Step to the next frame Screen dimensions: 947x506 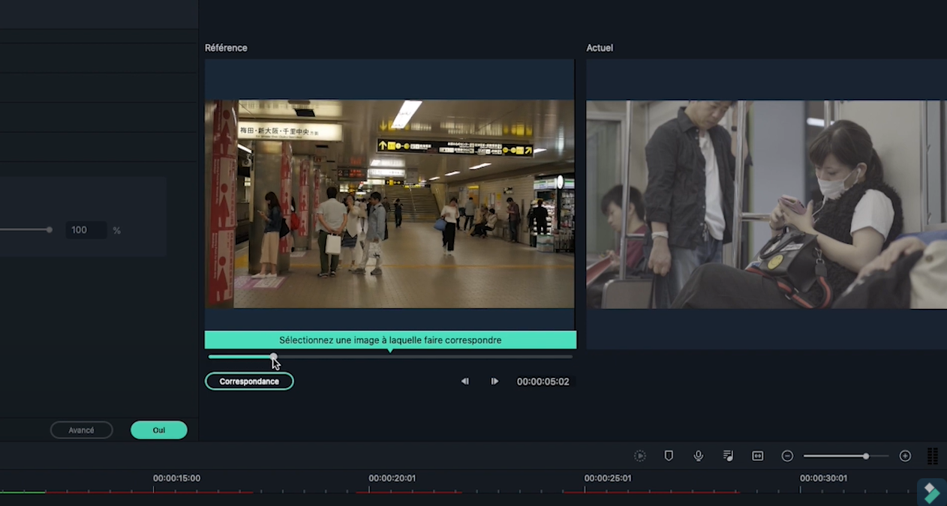point(495,382)
